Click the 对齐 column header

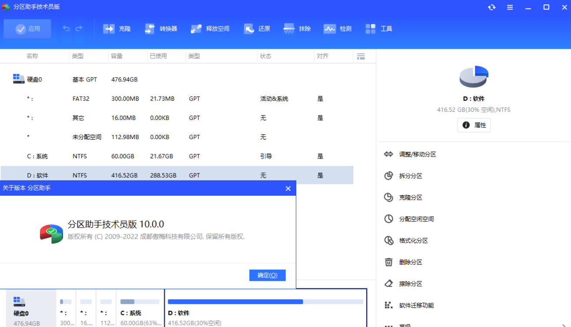click(322, 56)
